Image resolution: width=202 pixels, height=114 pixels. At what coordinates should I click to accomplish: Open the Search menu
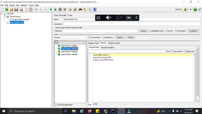tap(12, 5)
